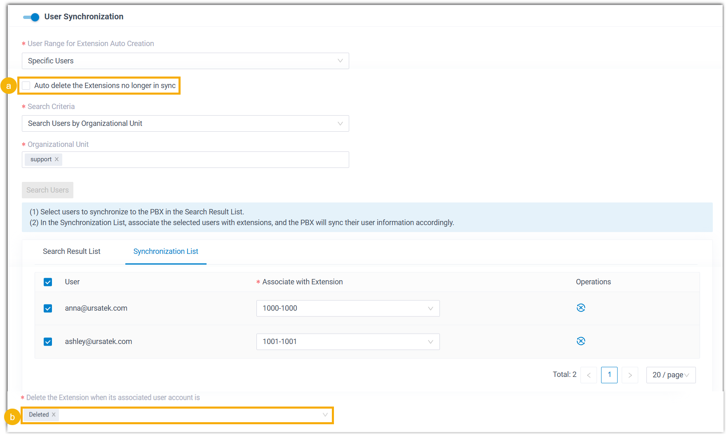This screenshot has width=726, height=437.
Task: Go to next page arrow
Action: [630, 375]
